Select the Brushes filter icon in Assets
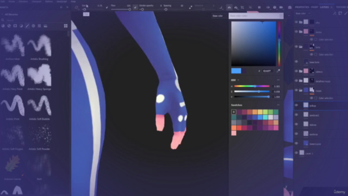Image resolution: width=348 pixels, height=196 pixels. pyautogui.click(x=27, y=26)
